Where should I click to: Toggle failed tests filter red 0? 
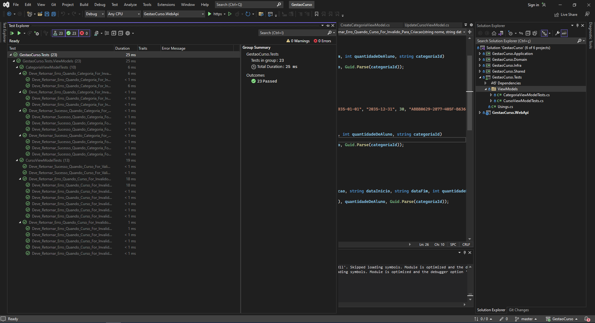tap(84, 33)
